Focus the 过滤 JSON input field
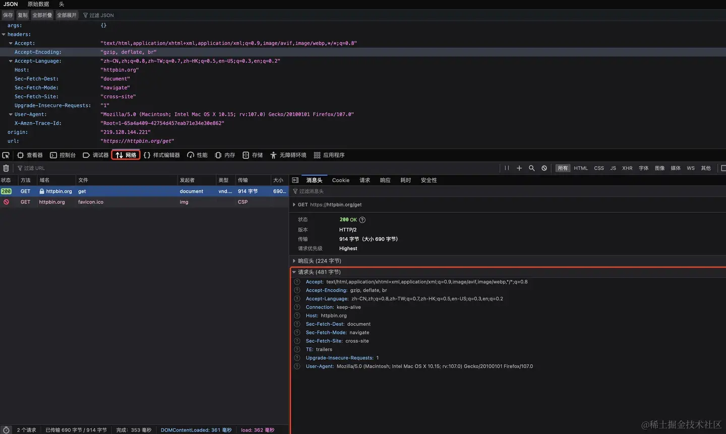The height and width of the screenshot is (434, 726). coord(102,16)
